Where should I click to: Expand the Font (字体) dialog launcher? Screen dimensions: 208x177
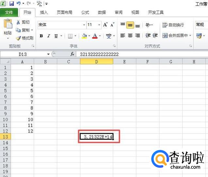pyautogui.click(x=114, y=46)
